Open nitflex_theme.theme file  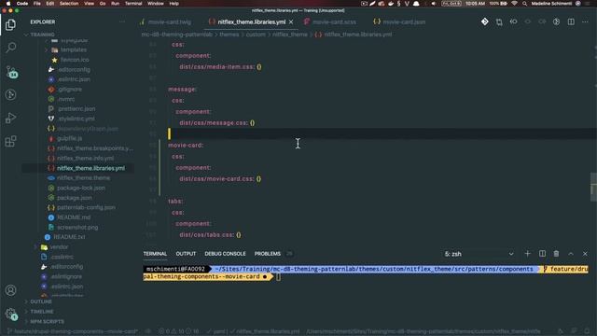83,178
